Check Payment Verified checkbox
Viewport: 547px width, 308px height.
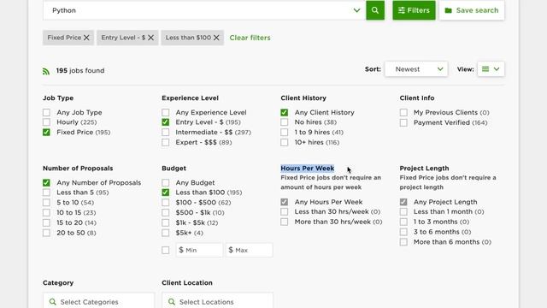(x=403, y=122)
